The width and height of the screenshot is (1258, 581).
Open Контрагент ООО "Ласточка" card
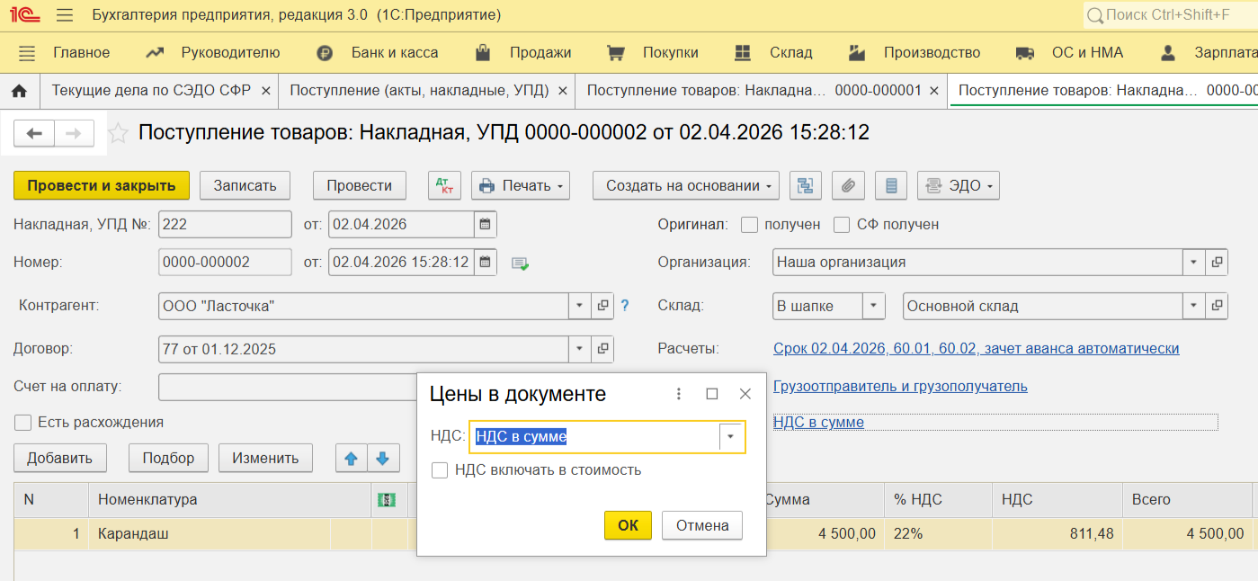coord(603,306)
